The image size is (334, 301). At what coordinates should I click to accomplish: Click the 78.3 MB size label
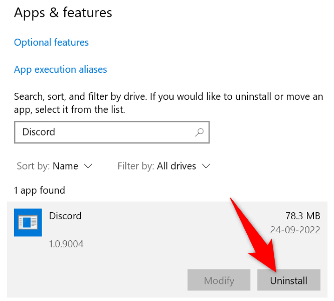pos(302,216)
